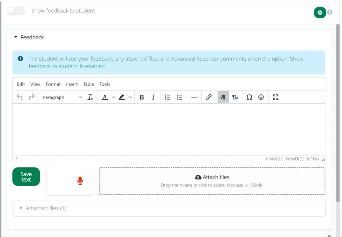Click the undo arrow in editor toolbar

(20, 97)
